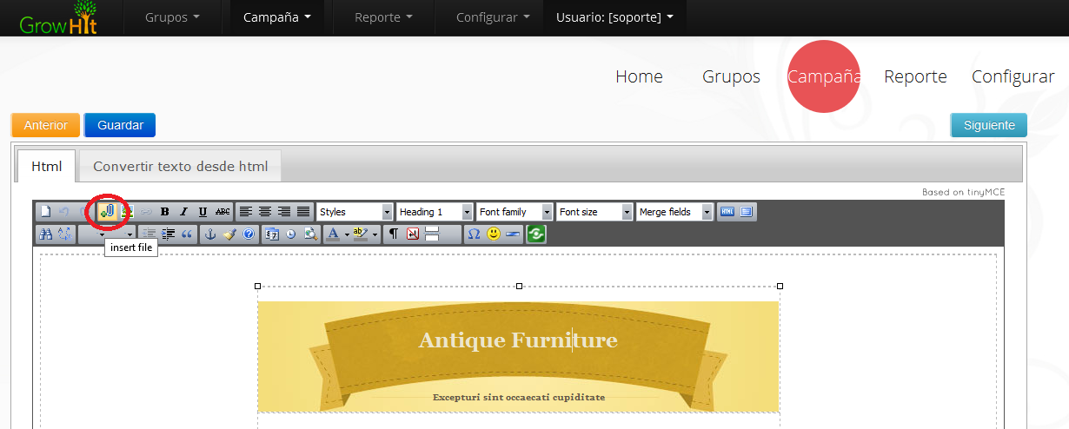Open the editor help icon

[x=249, y=234]
